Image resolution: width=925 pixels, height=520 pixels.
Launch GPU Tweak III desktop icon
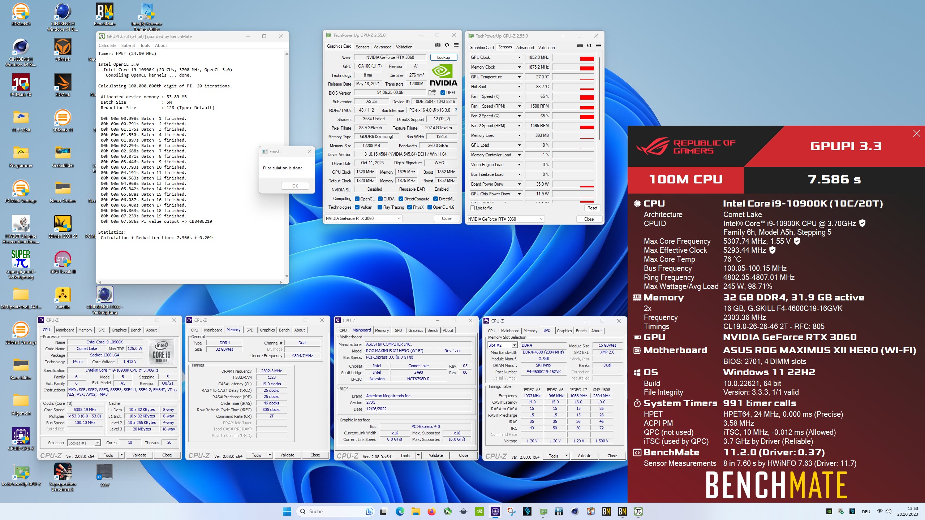[63, 262]
